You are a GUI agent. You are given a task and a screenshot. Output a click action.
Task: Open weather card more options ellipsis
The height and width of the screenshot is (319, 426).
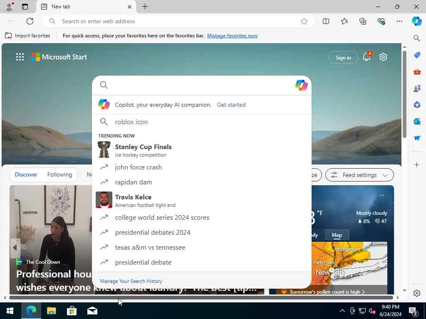point(381,195)
